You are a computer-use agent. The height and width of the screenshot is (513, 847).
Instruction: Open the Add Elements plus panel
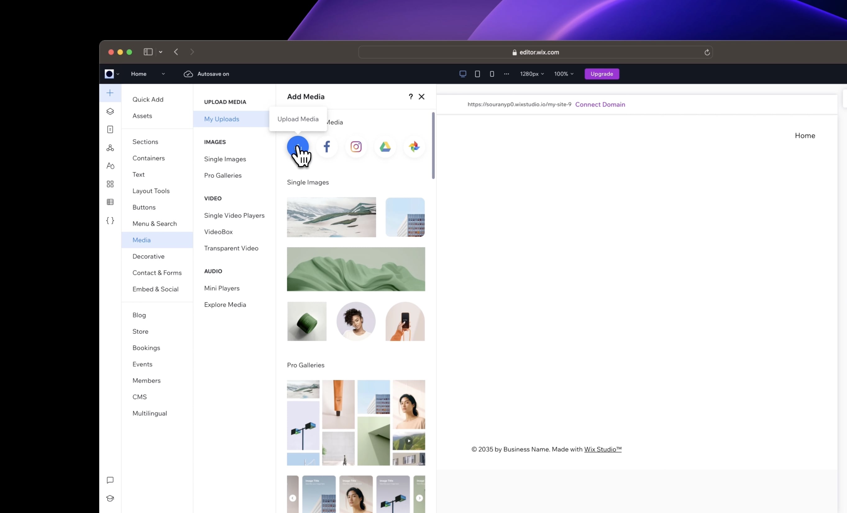pyautogui.click(x=110, y=93)
